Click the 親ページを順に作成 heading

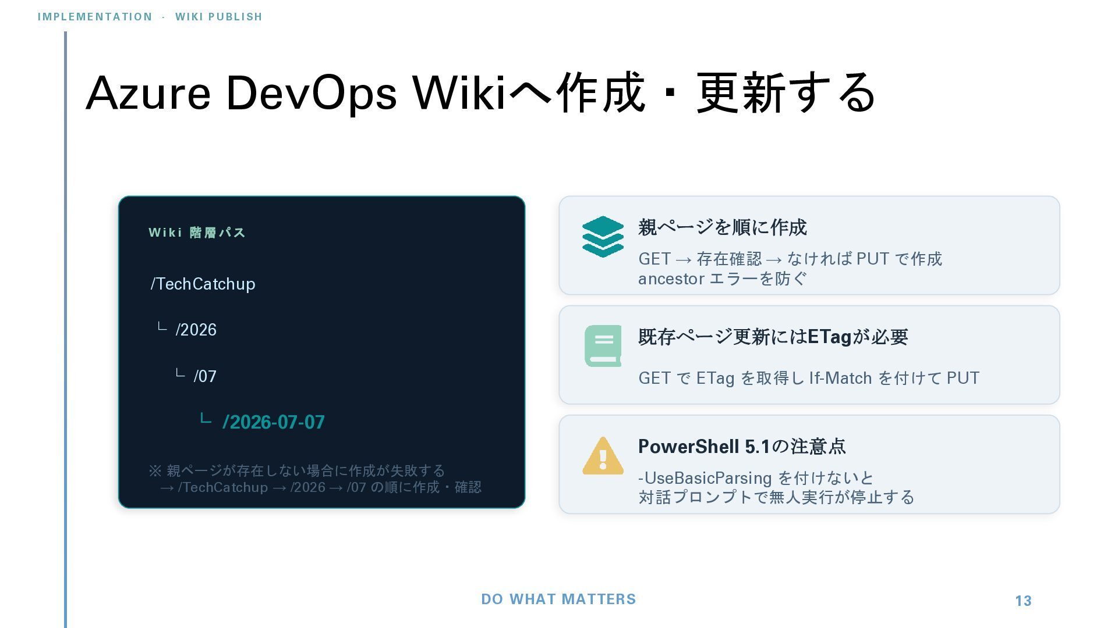coord(722,227)
